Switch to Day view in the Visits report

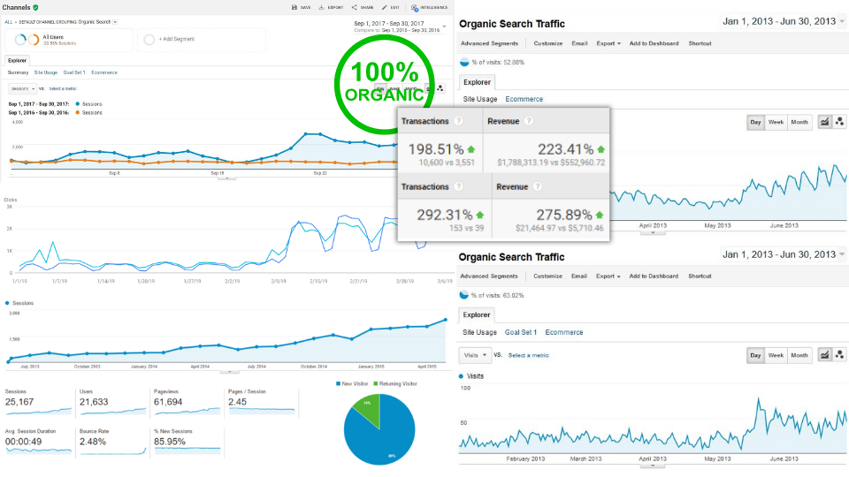tap(756, 355)
